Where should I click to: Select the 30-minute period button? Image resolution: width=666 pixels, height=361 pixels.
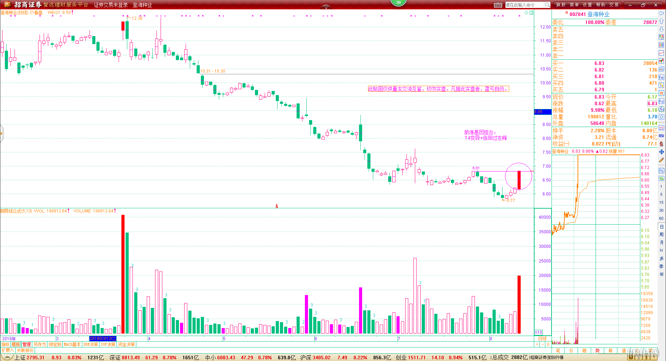661,210
